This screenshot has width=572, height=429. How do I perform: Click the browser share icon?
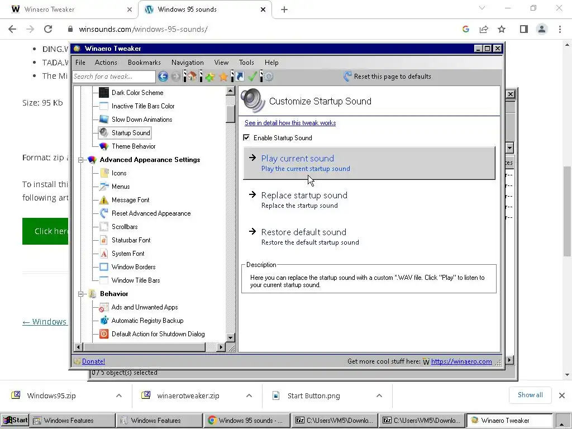pyautogui.click(x=484, y=29)
